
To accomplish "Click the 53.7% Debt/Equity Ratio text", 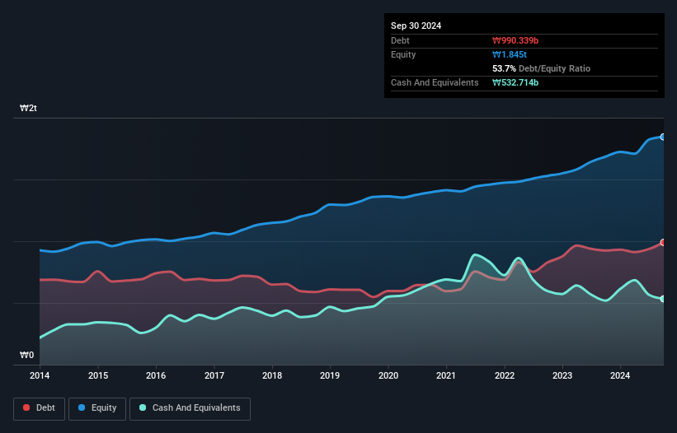I will pyautogui.click(x=542, y=68).
